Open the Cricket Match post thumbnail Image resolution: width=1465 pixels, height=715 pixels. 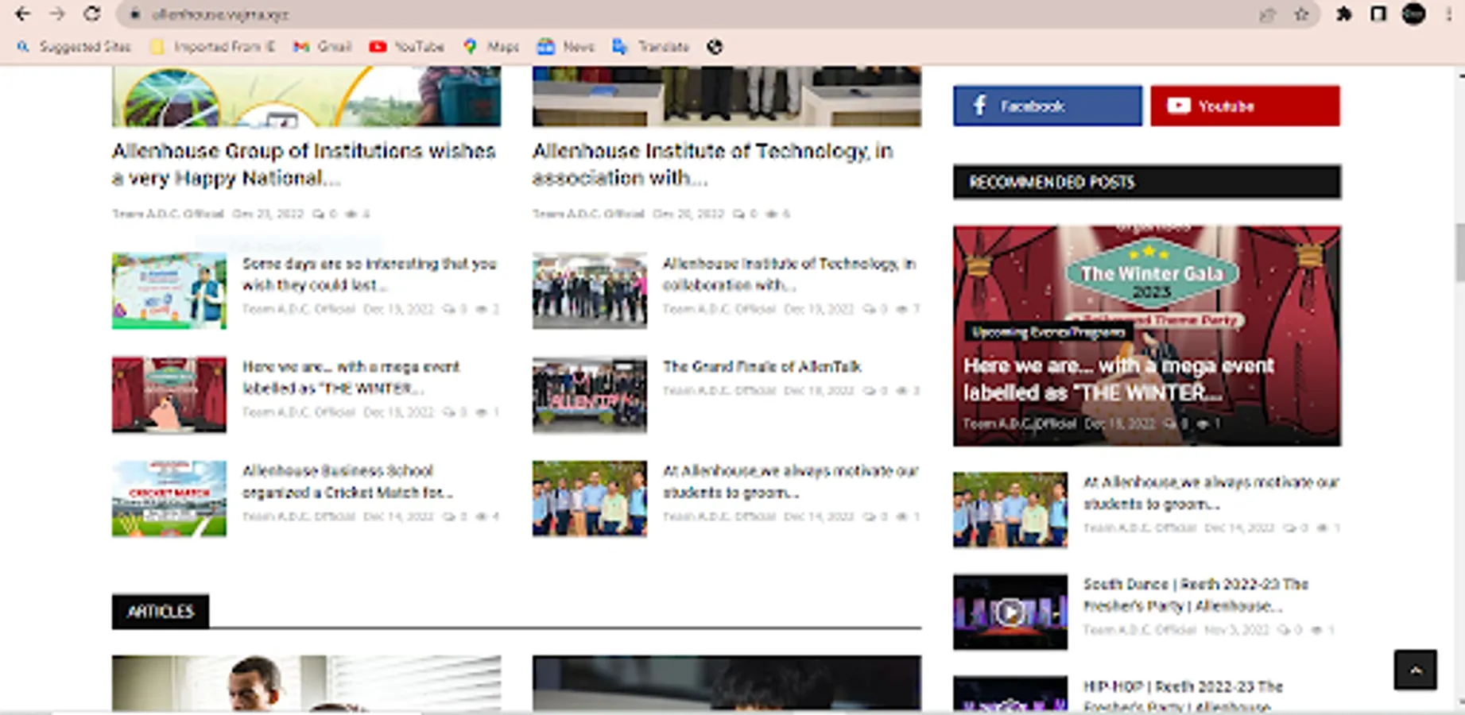(x=169, y=499)
